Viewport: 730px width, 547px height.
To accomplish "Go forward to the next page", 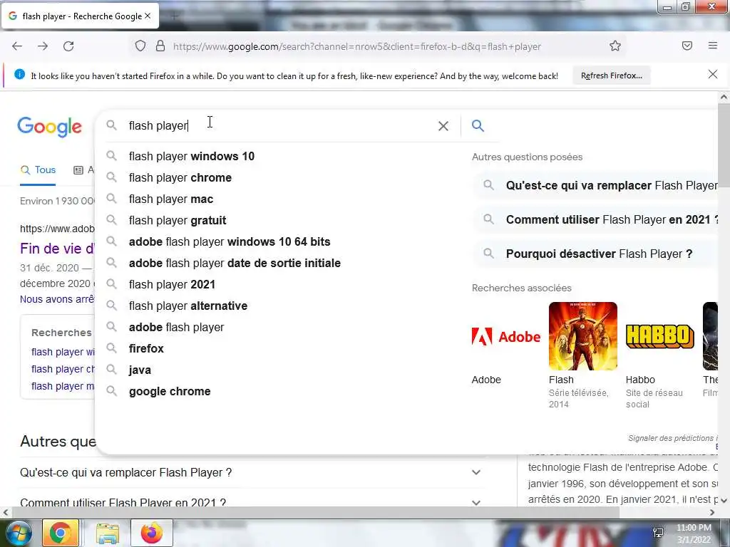I will point(43,46).
